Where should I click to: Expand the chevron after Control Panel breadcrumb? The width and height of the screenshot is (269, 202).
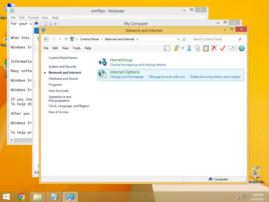click(x=102, y=39)
